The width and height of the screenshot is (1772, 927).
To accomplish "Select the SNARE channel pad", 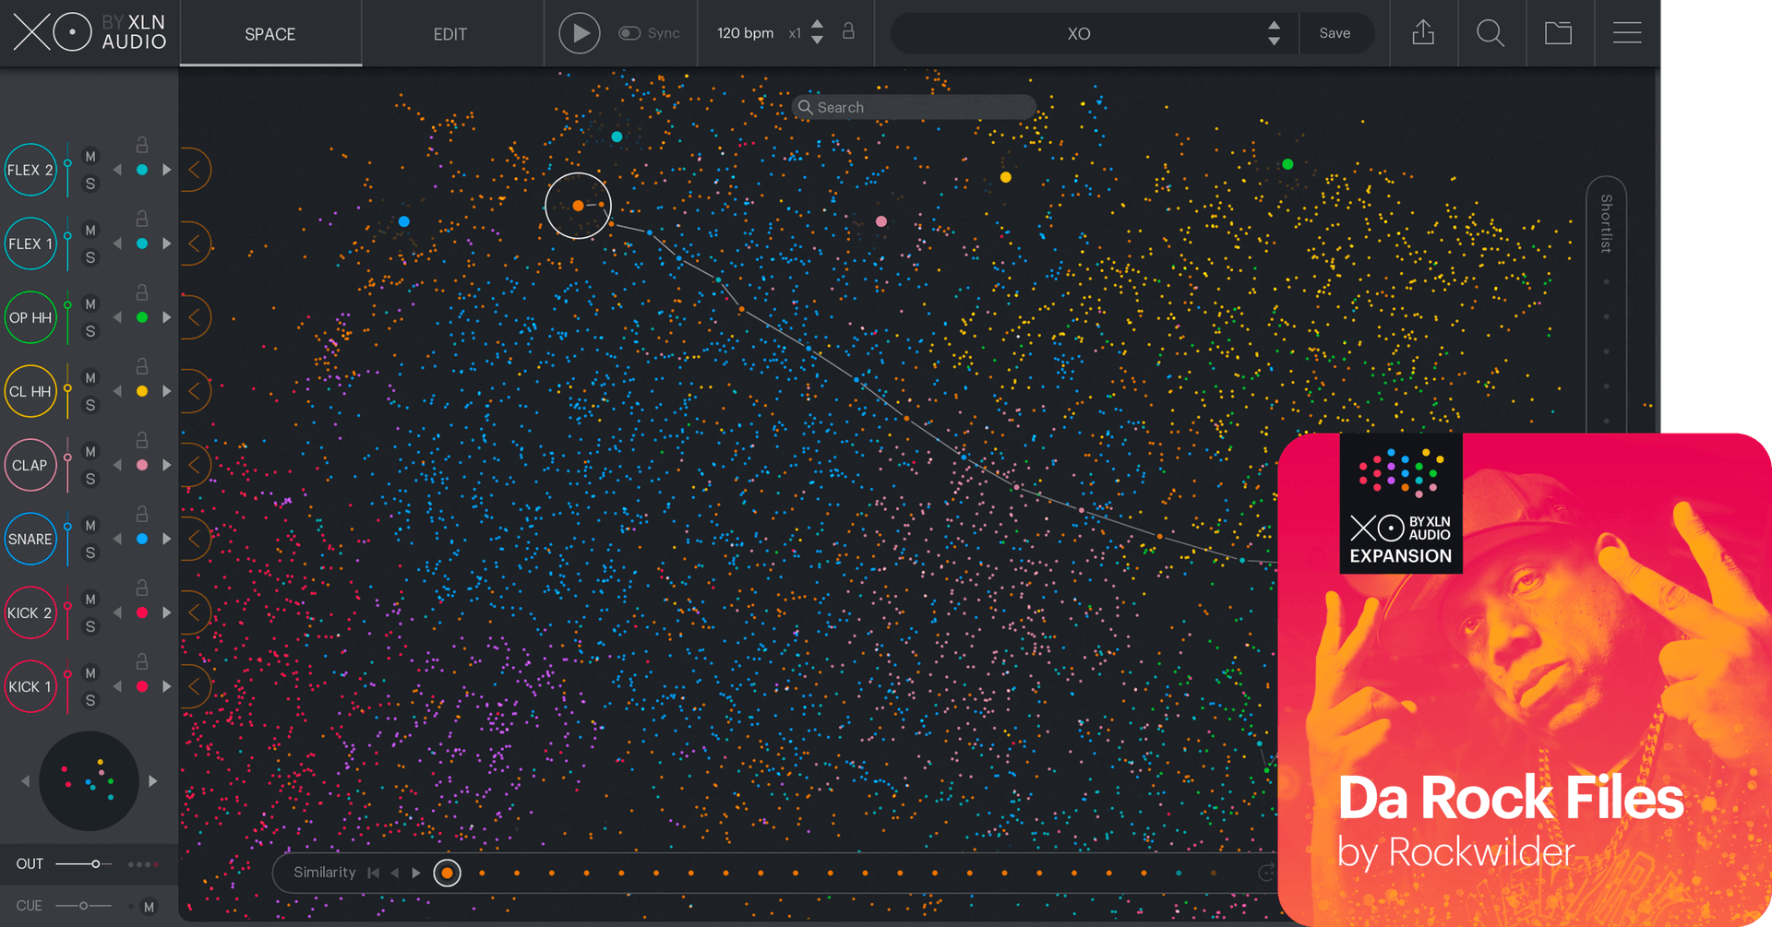I will coord(30,539).
